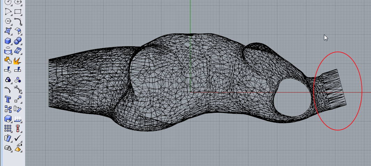Select the Move tool
371x166 pixels.
(x=18, y=99)
